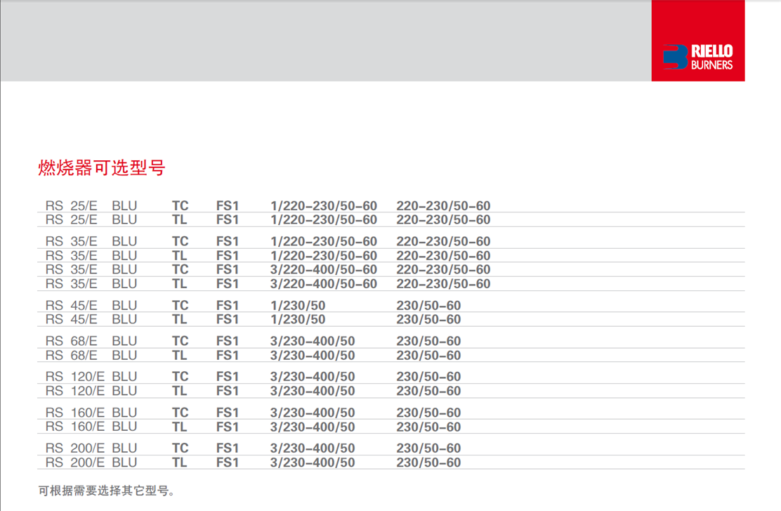
Task: Click 3/230–400/50 in the RS 160/E TL row
Action: (x=313, y=427)
